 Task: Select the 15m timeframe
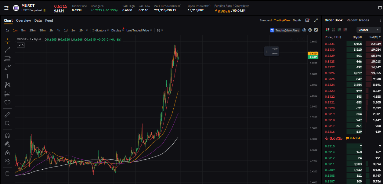tap(32, 31)
